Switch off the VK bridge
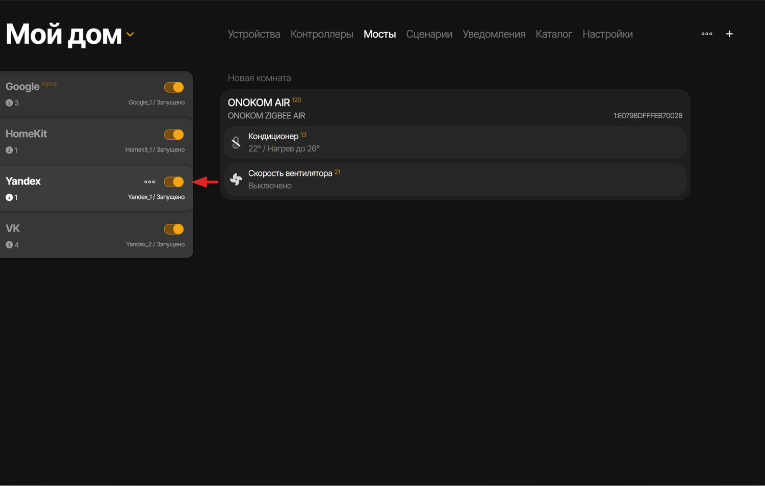Image resolution: width=765 pixels, height=486 pixels. [174, 229]
